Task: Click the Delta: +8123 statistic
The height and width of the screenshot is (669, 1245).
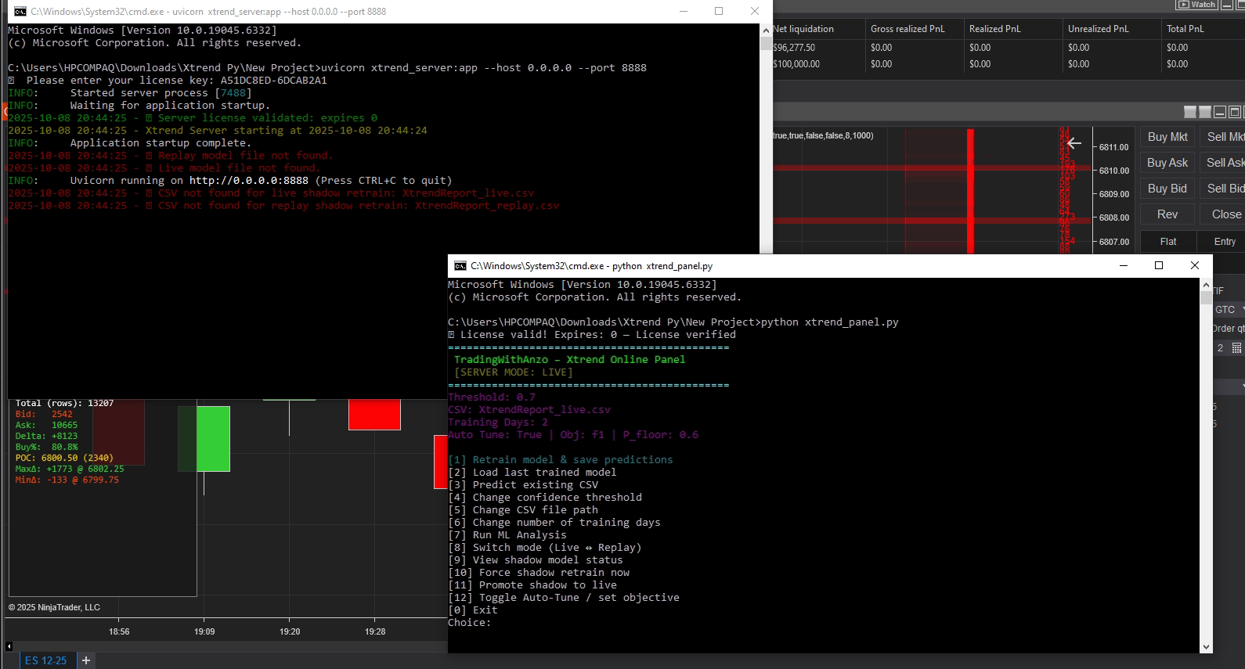Action: pyautogui.click(x=46, y=437)
